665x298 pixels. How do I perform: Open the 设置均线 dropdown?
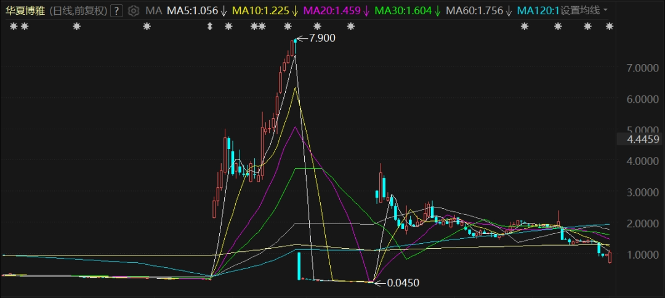pyautogui.click(x=584, y=10)
